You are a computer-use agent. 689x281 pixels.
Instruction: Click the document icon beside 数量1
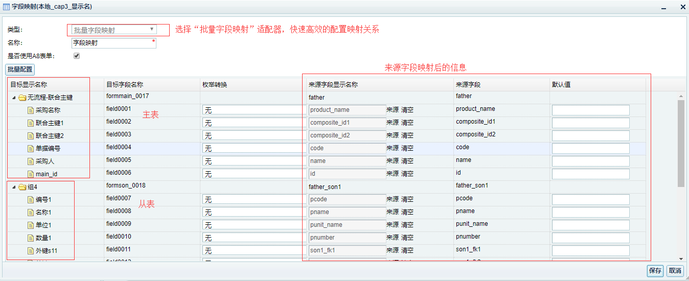(31, 238)
